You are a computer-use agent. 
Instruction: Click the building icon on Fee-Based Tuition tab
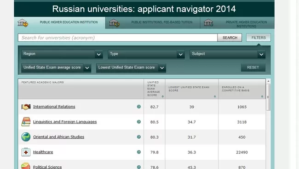[x=115, y=23]
